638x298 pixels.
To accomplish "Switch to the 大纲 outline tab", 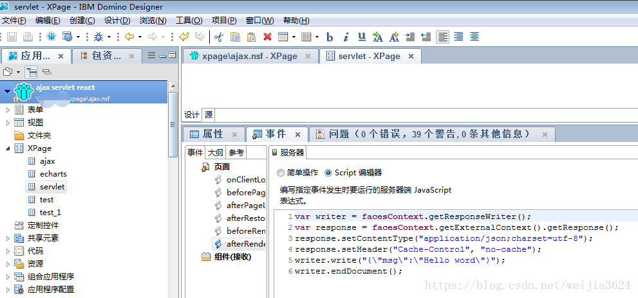I will [x=215, y=153].
